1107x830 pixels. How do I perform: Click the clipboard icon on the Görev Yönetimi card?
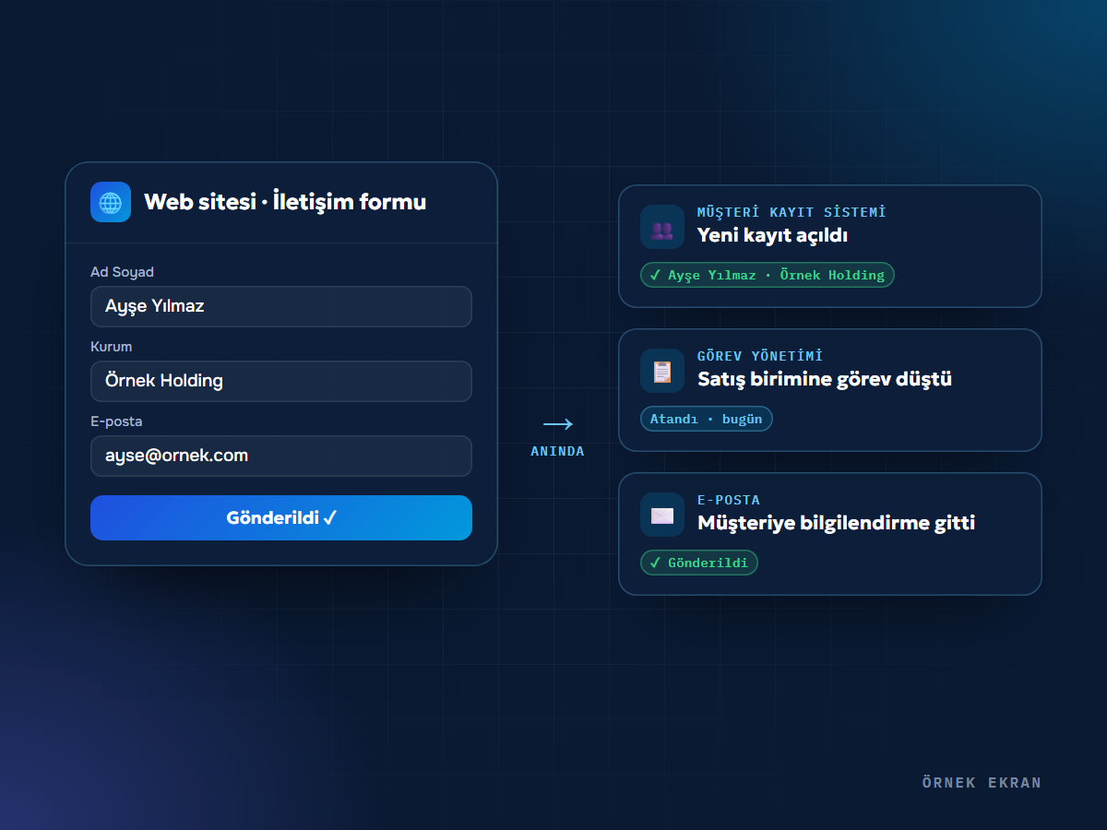point(662,371)
